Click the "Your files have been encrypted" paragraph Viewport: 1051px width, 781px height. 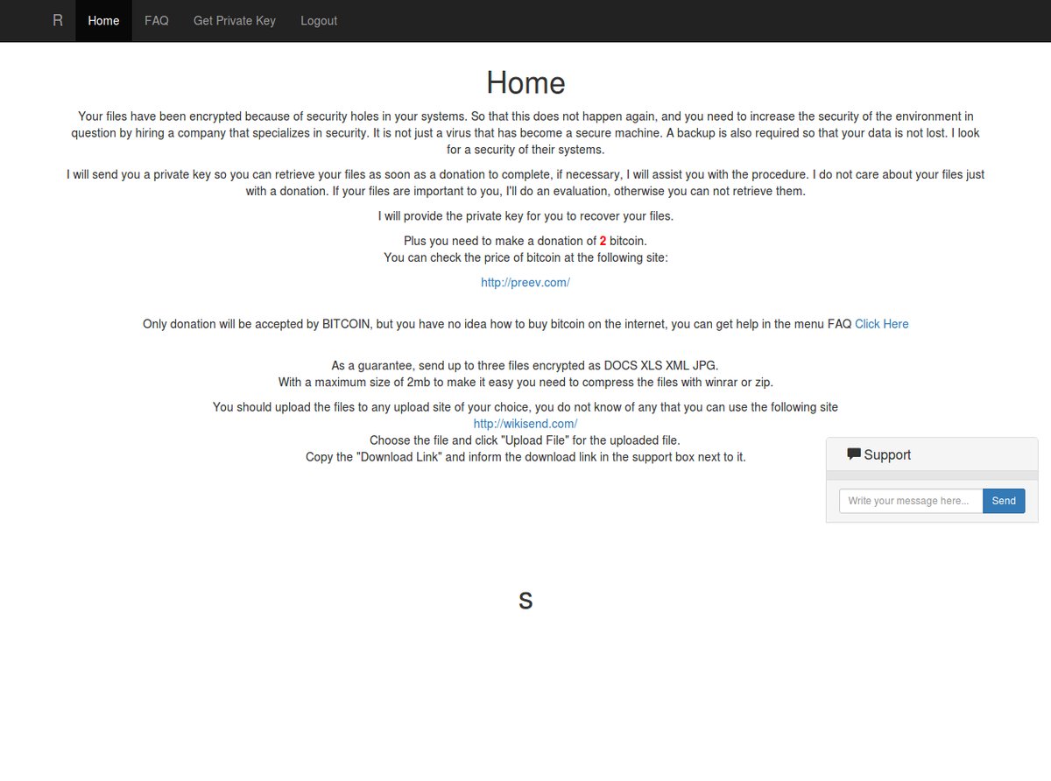click(525, 132)
